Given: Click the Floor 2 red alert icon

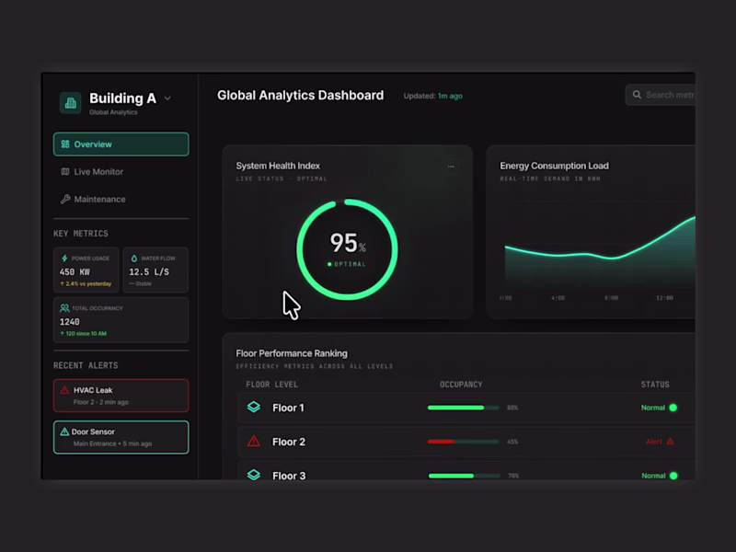Looking at the screenshot, I should [254, 442].
